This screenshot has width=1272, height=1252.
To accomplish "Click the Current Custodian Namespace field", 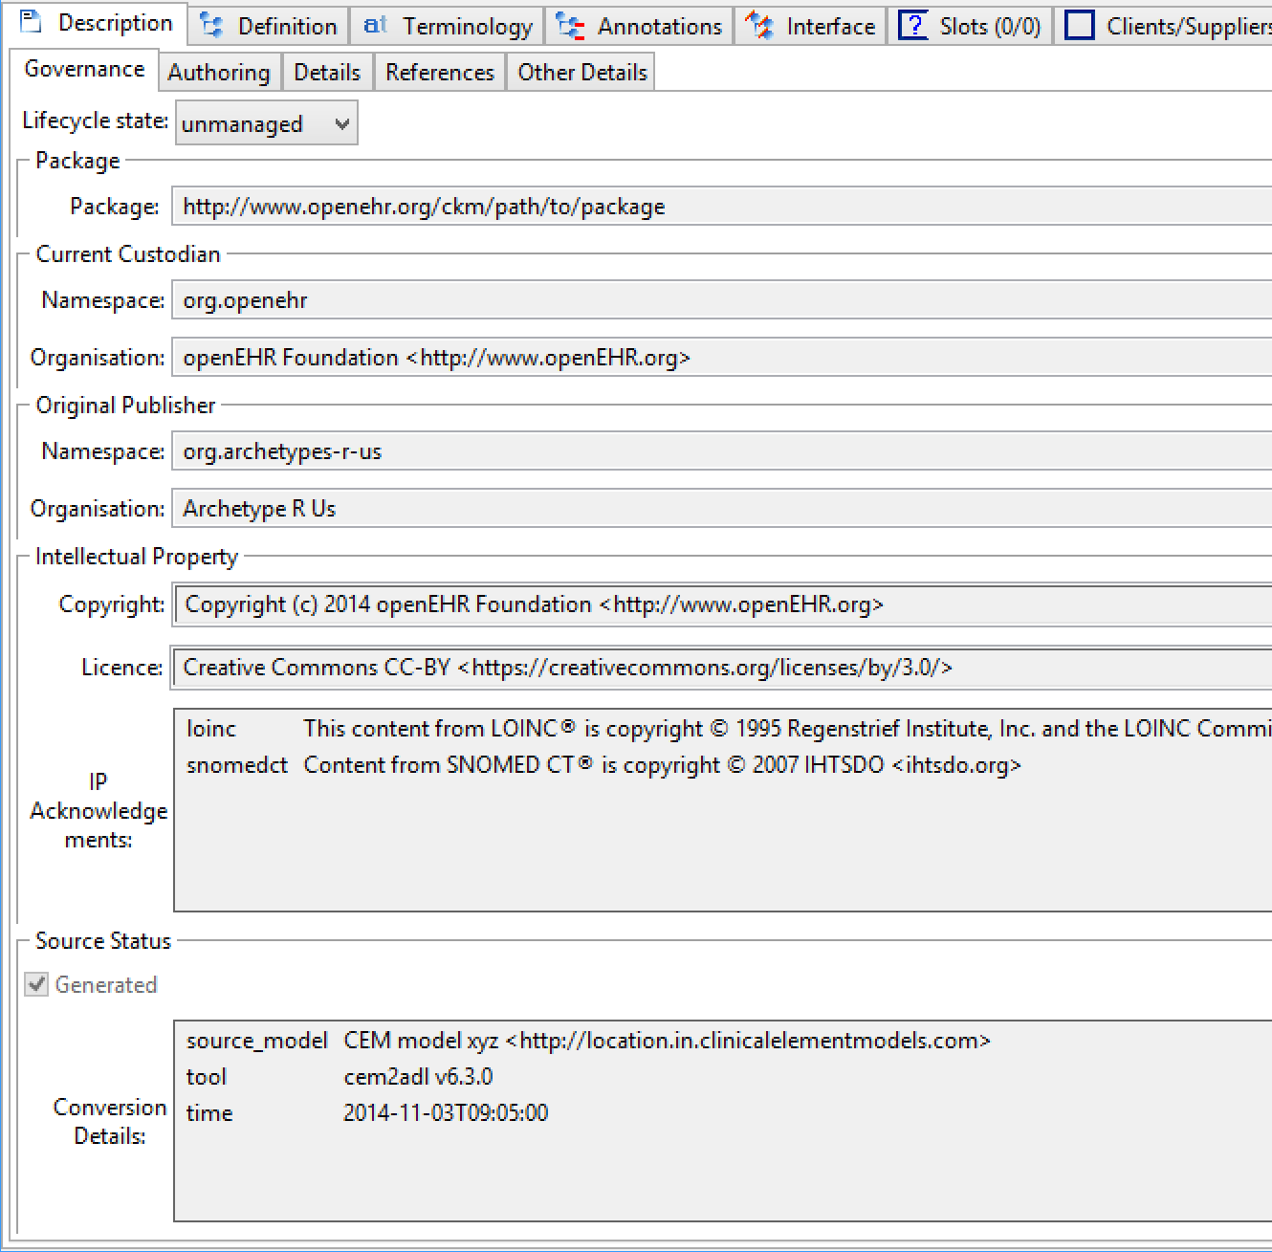I will click(722, 300).
